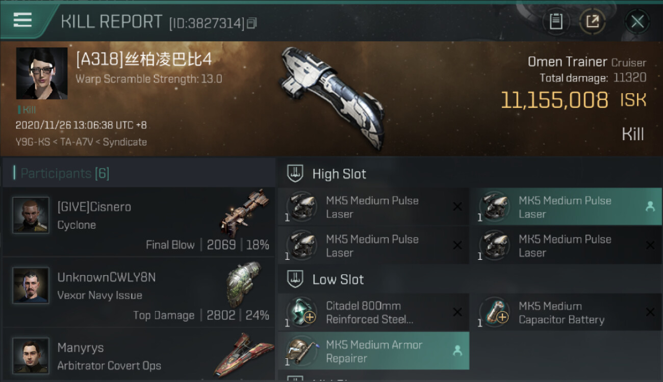Image resolution: width=663 pixels, height=382 pixels.
Task: Open Manyrys pilot portrait
Action: click(x=31, y=356)
